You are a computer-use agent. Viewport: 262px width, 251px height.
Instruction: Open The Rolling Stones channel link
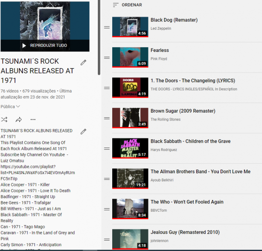pos(166,120)
